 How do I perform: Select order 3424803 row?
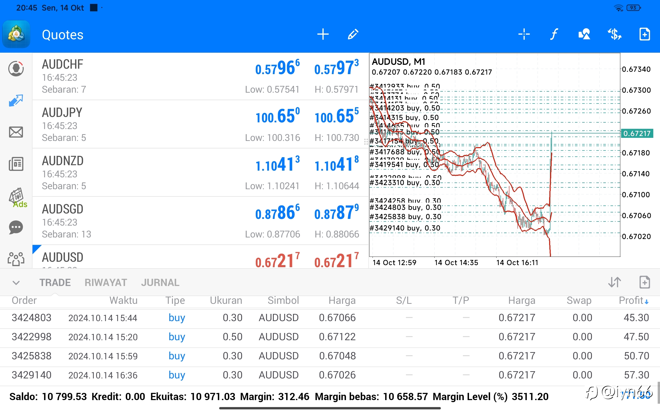coord(330,318)
